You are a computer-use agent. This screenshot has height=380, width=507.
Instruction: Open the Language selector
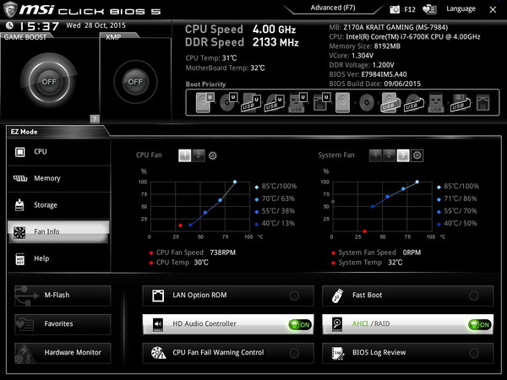click(461, 9)
